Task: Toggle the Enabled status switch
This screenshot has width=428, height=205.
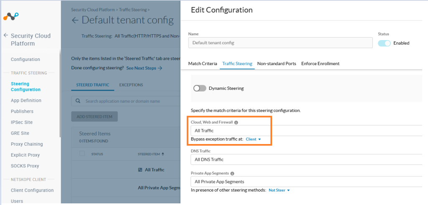Action: (x=385, y=43)
